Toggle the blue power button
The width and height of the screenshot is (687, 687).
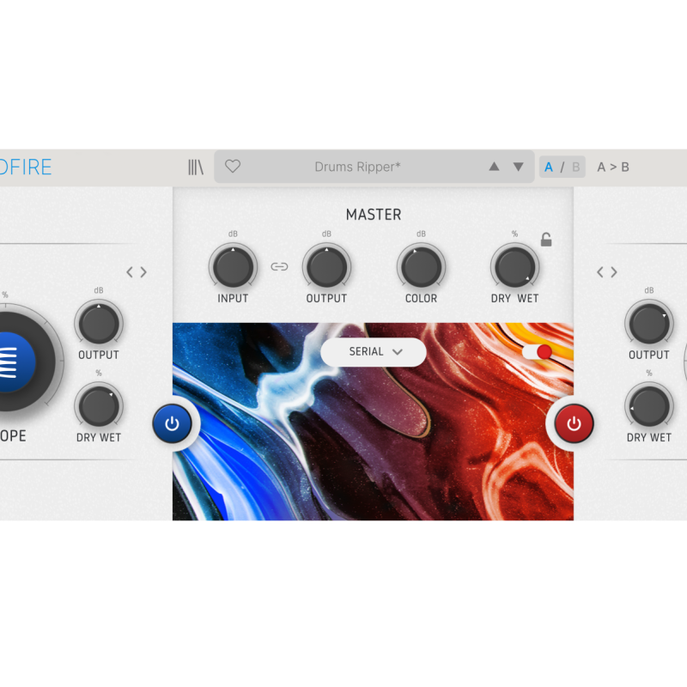pyautogui.click(x=172, y=423)
